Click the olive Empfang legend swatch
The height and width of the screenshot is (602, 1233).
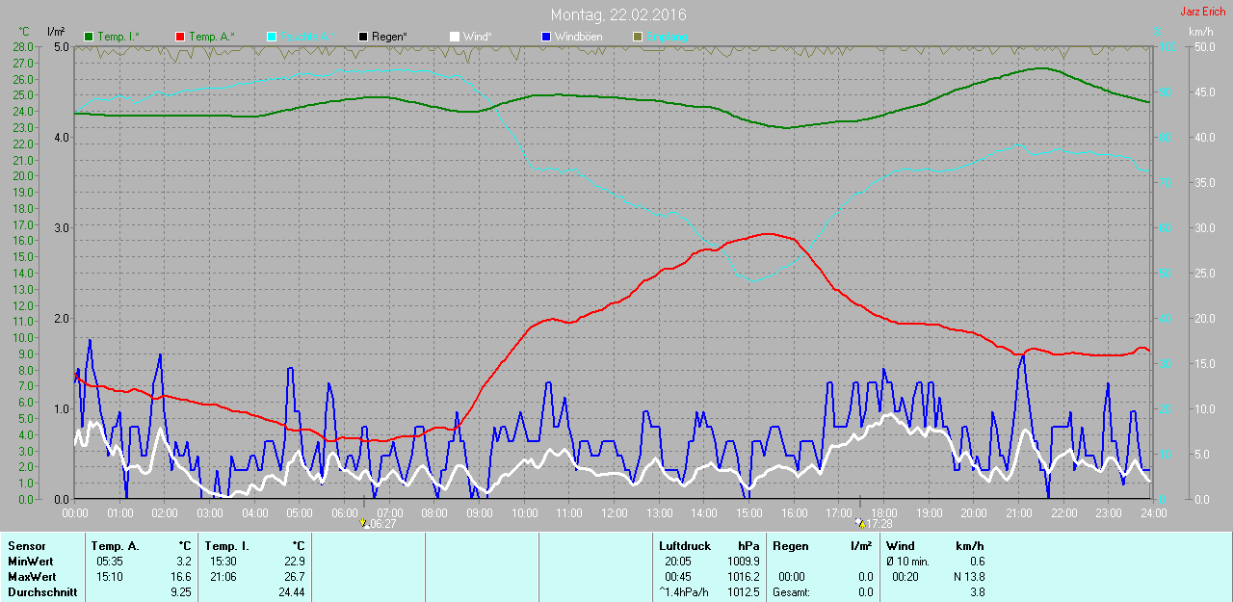tap(637, 37)
